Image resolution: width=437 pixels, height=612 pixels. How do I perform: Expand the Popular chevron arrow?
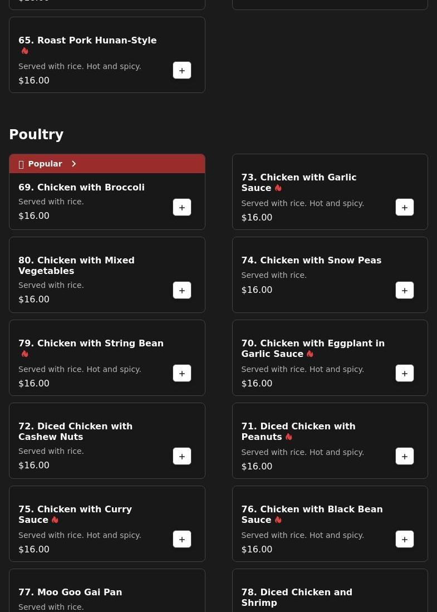tap(73, 164)
